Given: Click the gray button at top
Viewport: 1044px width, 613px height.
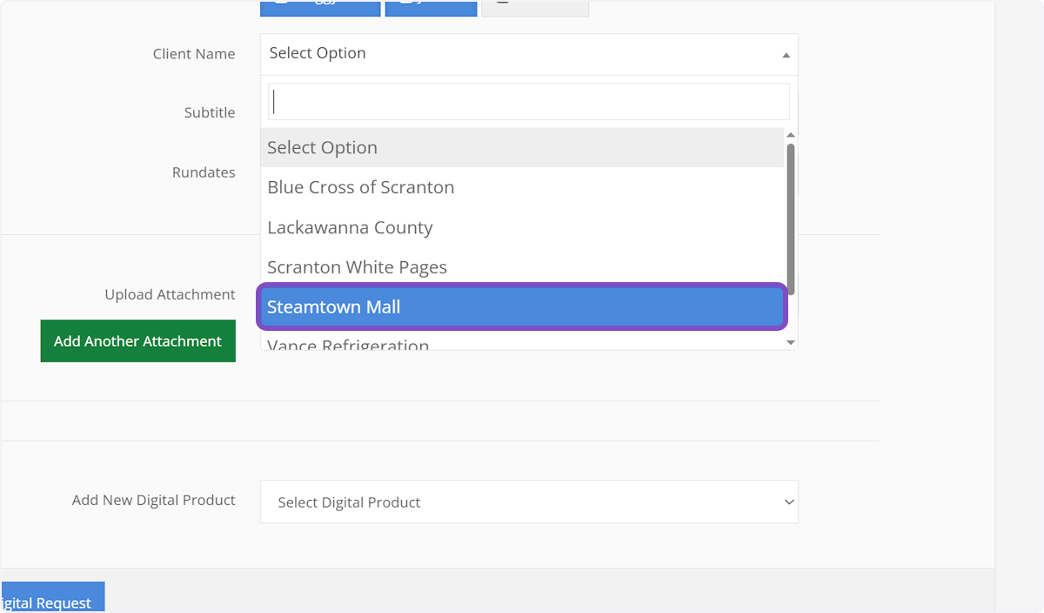Looking at the screenshot, I should [x=535, y=9].
